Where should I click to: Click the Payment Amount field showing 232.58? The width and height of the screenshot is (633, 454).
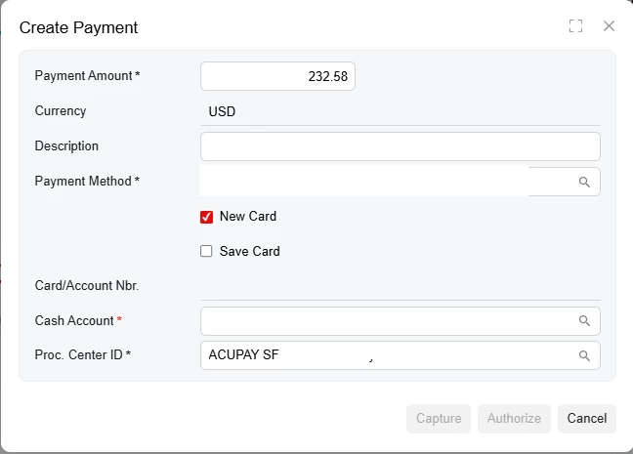[x=277, y=76]
